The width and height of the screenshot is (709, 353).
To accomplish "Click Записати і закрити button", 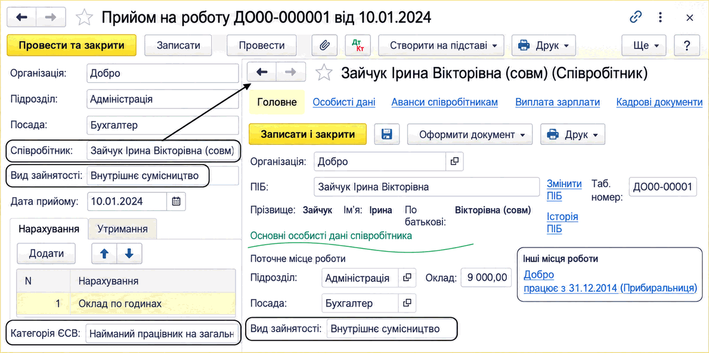I will click(308, 134).
